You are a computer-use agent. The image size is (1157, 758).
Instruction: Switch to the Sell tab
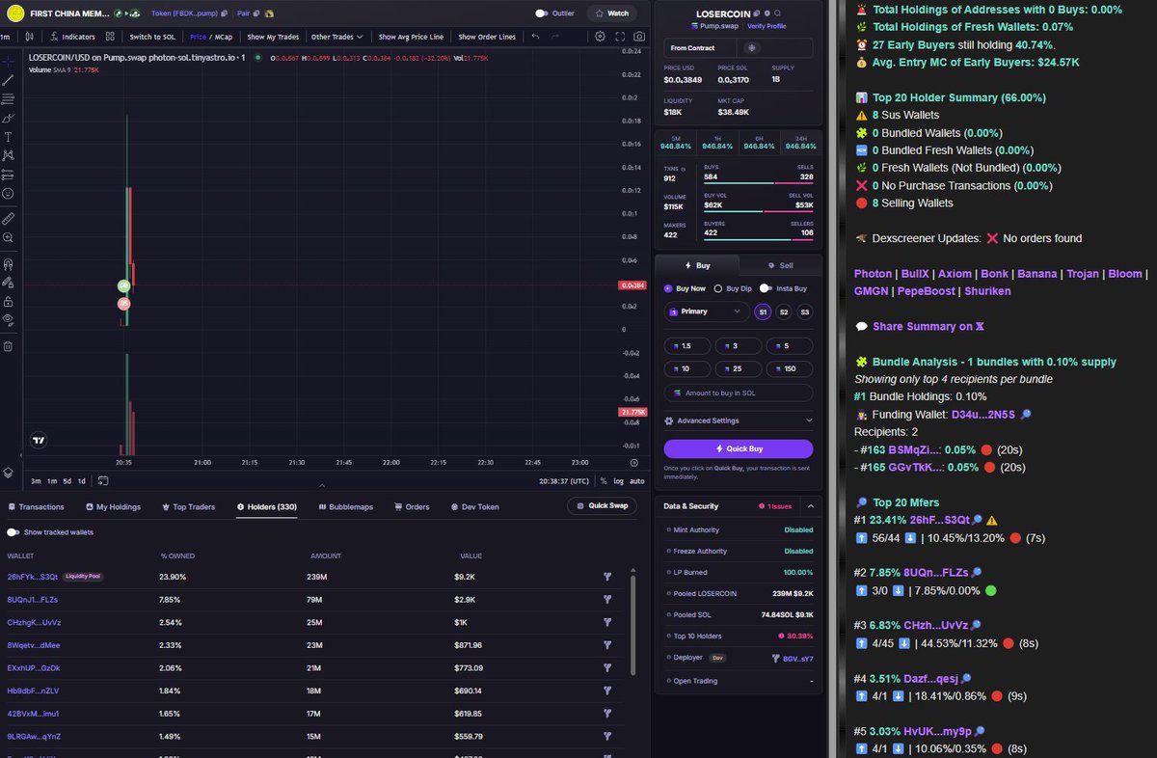pos(780,265)
